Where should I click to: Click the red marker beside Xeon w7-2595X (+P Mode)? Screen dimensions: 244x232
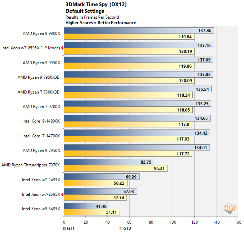pos(62,48)
